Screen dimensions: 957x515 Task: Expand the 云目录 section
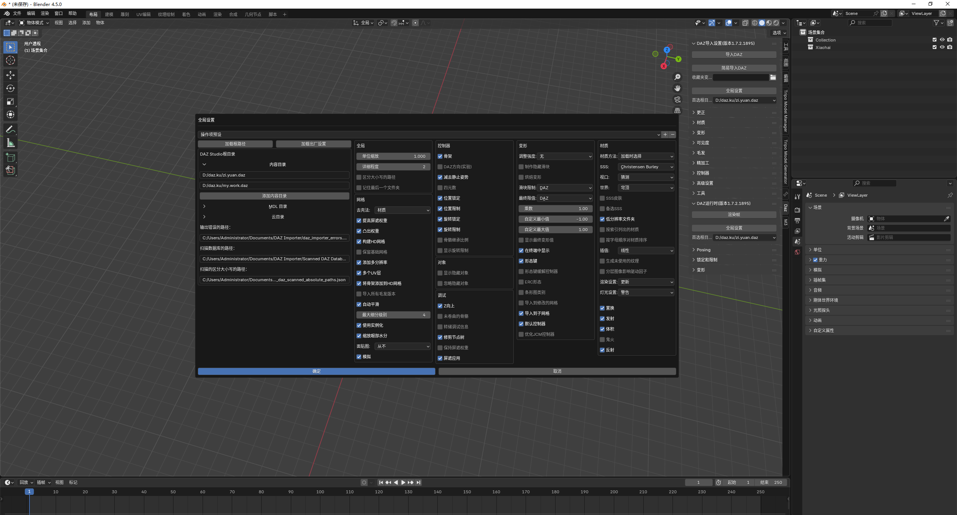[x=204, y=217]
